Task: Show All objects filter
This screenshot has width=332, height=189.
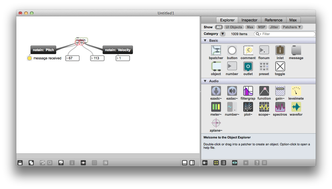Action: pyautogui.click(x=219, y=27)
